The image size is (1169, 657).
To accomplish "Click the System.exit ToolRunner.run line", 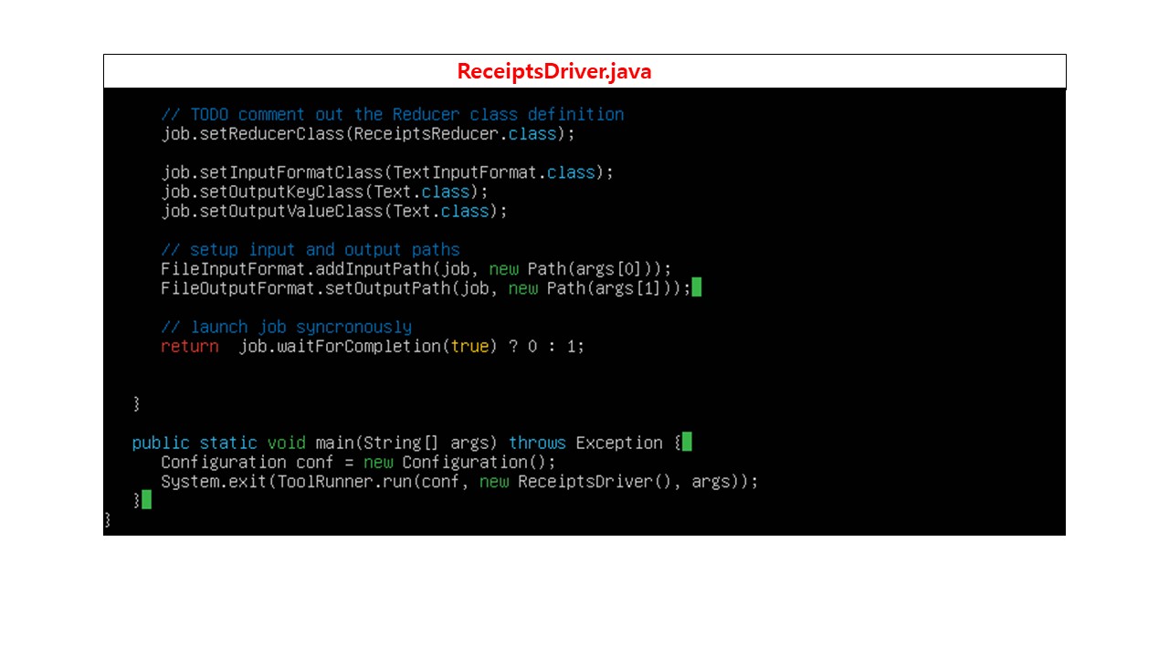I will coord(459,481).
